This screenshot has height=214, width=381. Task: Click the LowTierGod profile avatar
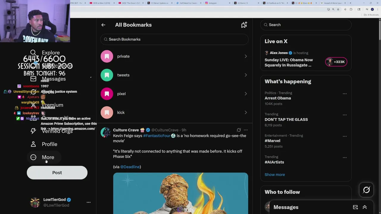35,202
